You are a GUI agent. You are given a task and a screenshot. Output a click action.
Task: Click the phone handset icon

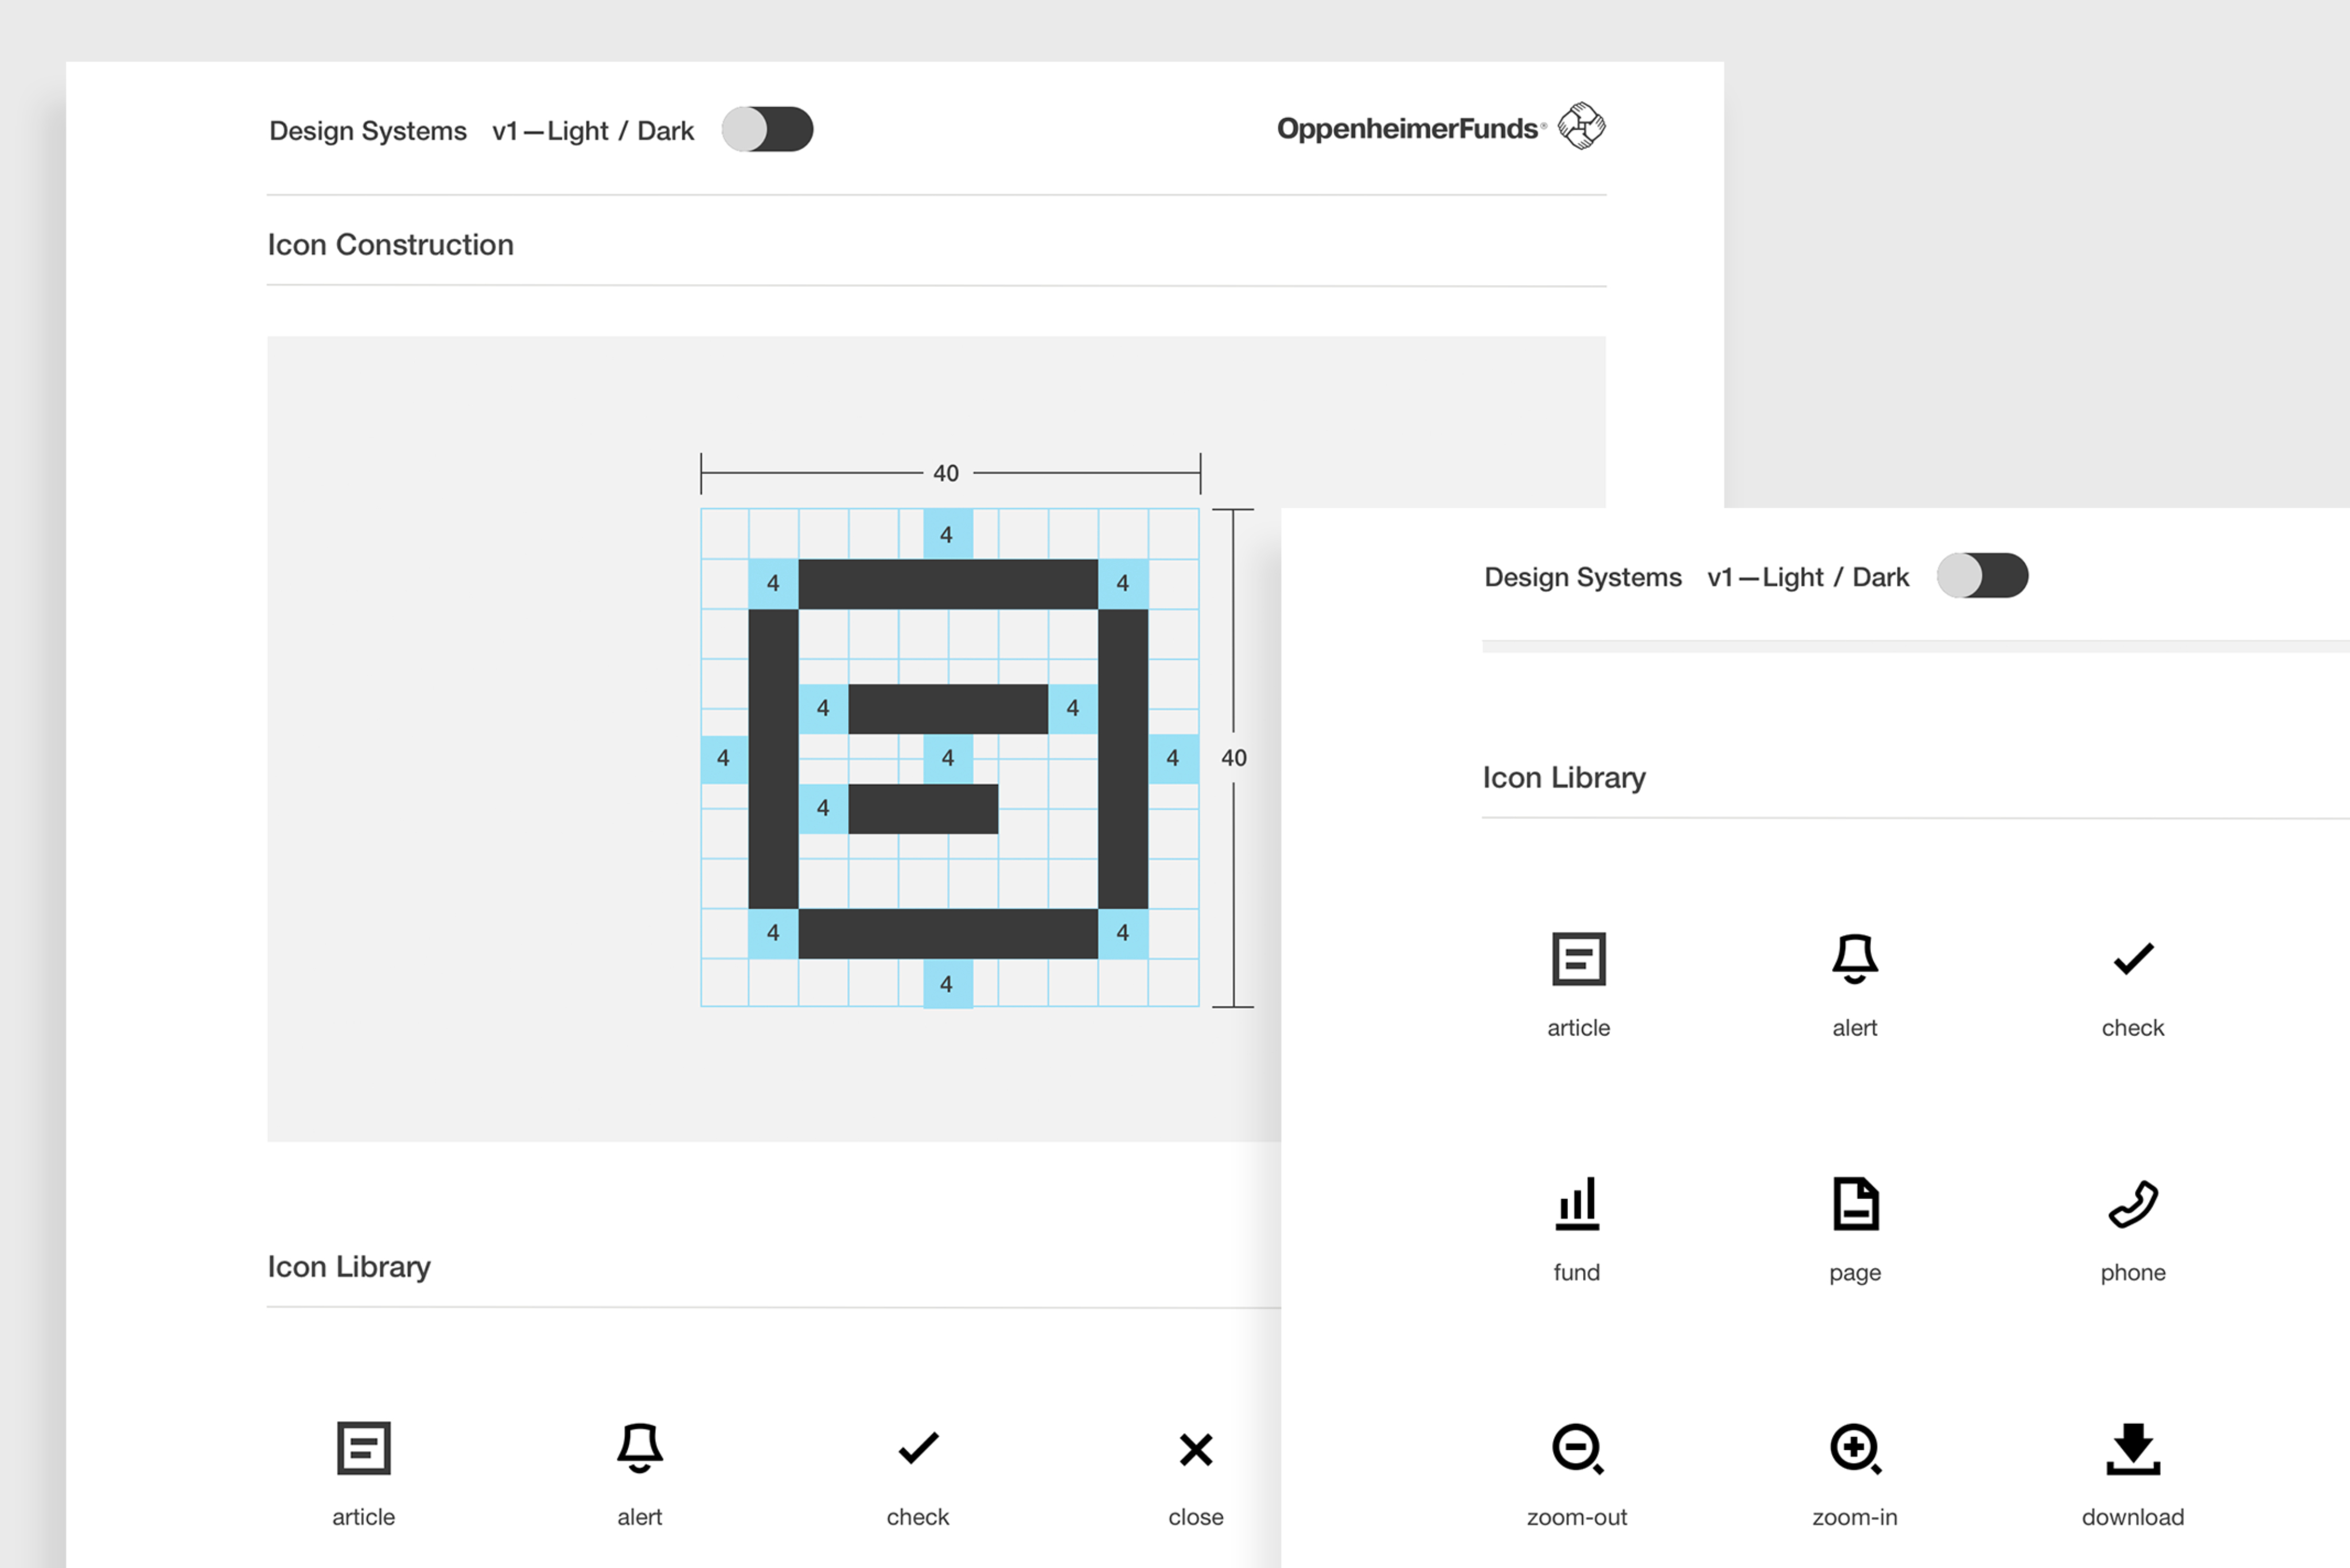2132,1203
